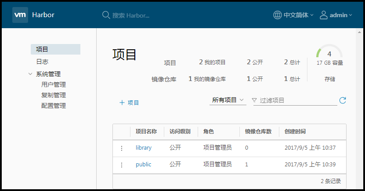
Task: Click the Harbor title link
Action: tap(43, 15)
